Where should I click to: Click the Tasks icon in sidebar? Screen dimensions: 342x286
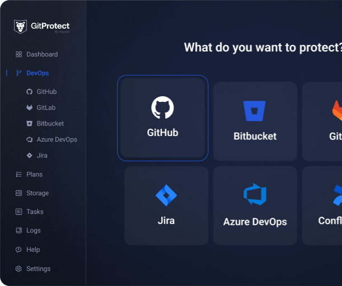coord(18,212)
